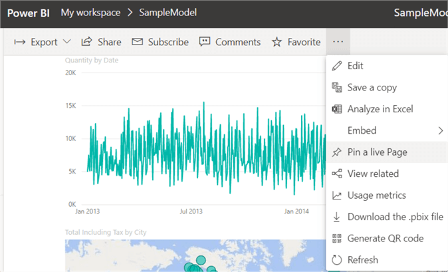
Task: Open the Export dropdown arrow
Action: tap(67, 42)
